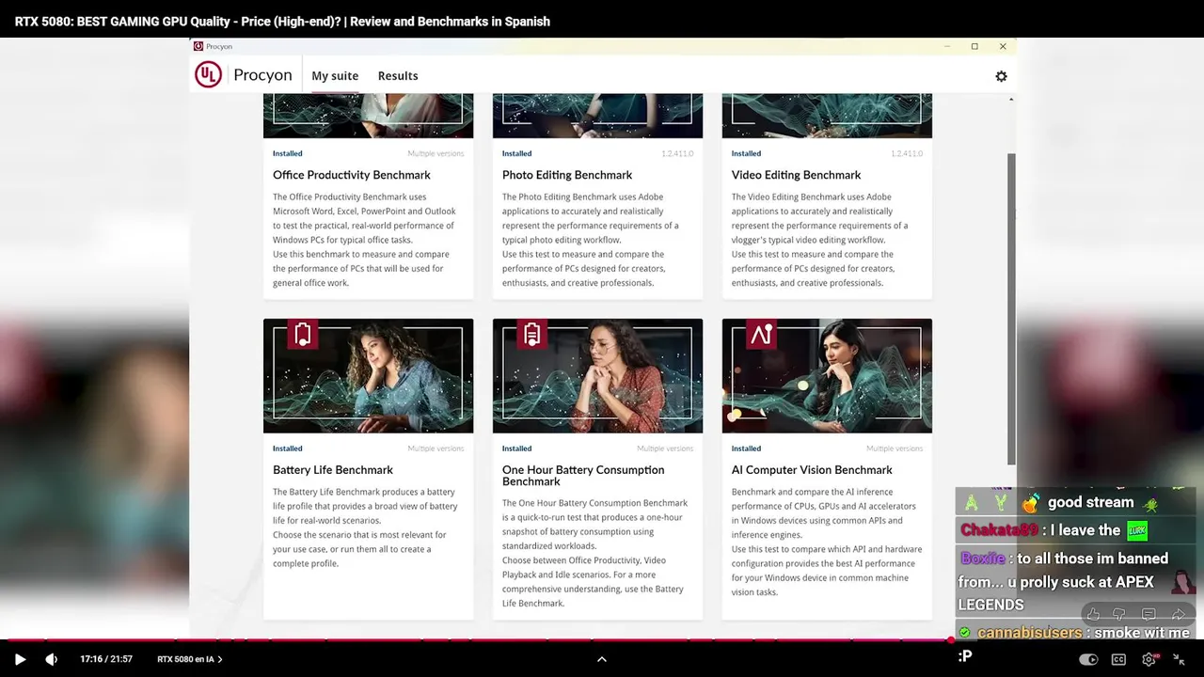Open Photo Editing Benchmark
This screenshot has width=1204, height=677.
tap(567, 175)
